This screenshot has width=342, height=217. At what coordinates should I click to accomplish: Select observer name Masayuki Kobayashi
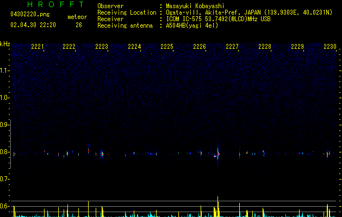click(195, 6)
